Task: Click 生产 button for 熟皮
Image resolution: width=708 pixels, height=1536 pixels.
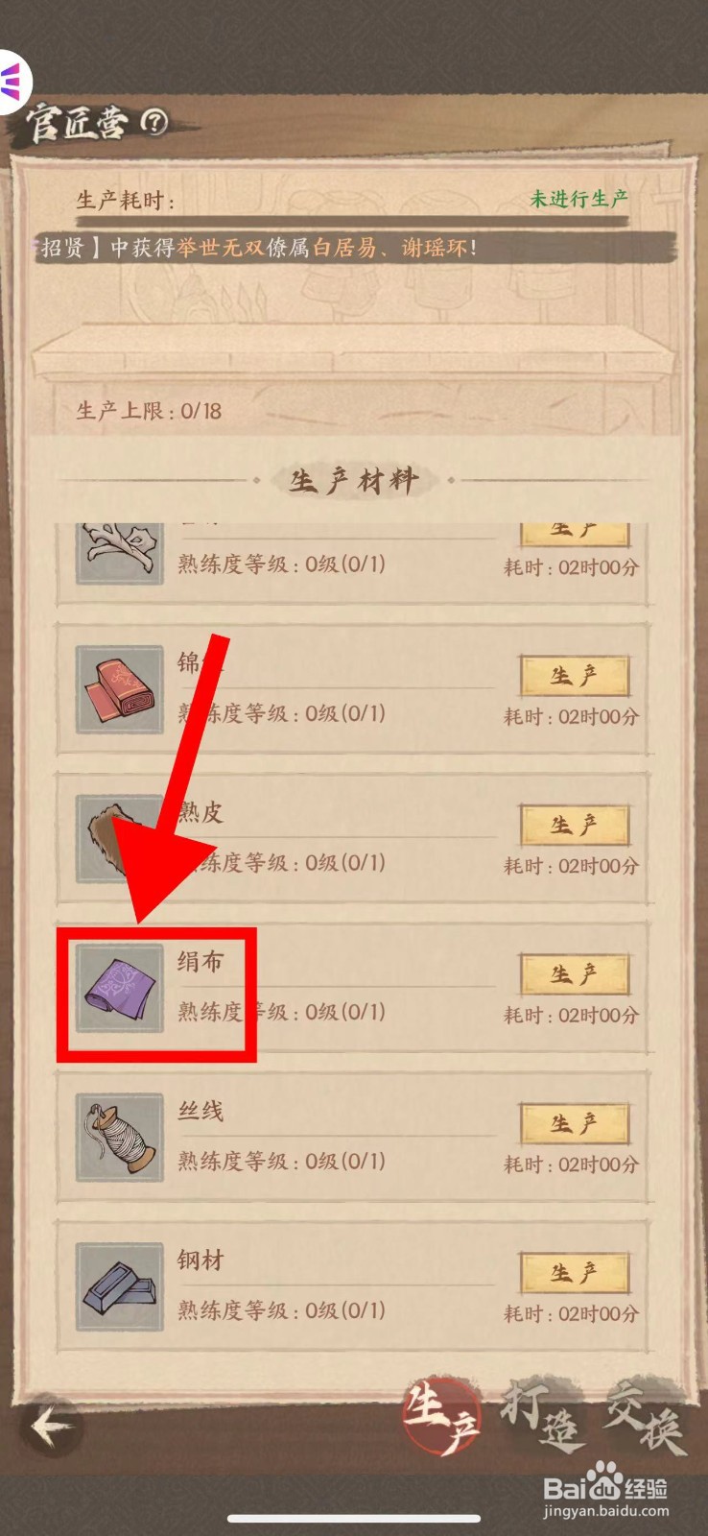Action: (x=574, y=826)
